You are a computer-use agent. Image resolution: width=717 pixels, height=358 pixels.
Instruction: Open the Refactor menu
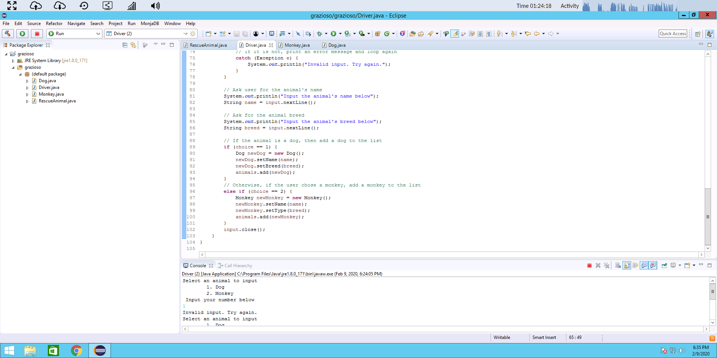coord(54,24)
